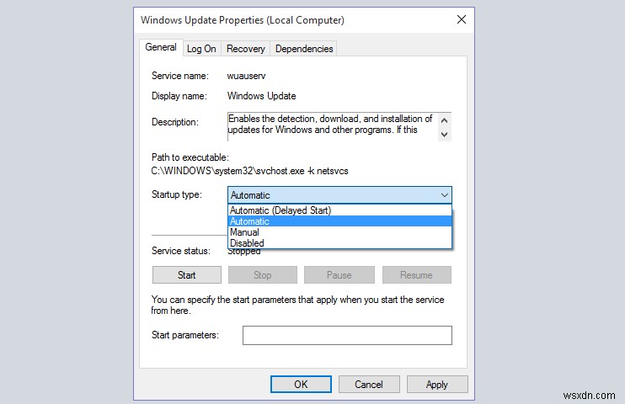Click the Resume service button
Image resolution: width=625 pixels, height=404 pixels.
[x=417, y=275]
